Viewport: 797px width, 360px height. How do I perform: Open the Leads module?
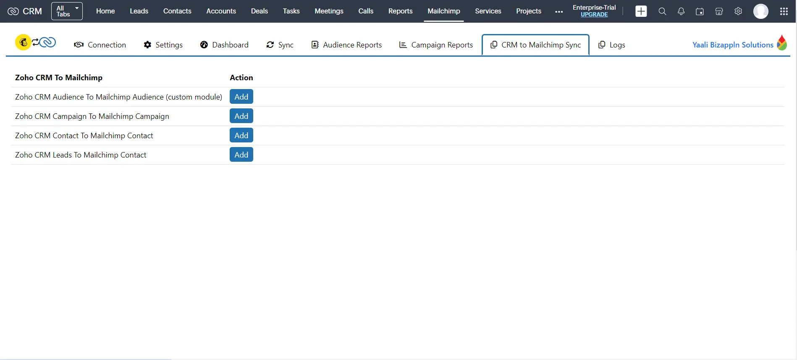(139, 11)
